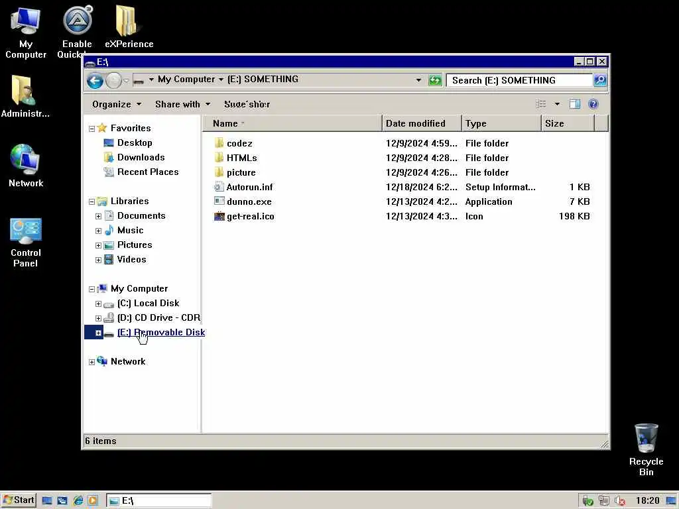
Task: Select Desktop in Favorites
Action: [x=128, y=143]
